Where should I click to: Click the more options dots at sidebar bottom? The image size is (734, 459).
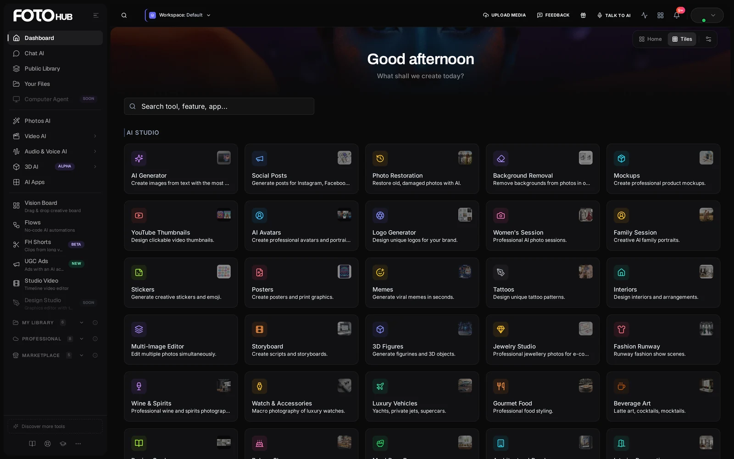(x=78, y=443)
